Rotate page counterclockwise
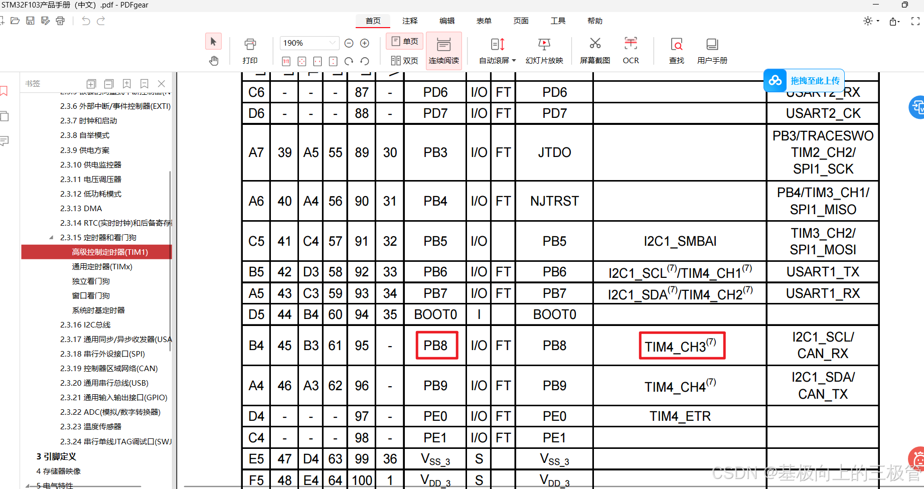Image resolution: width=924 pixels, height=489 pixels. pyautogui.click(x=365, y=61)
